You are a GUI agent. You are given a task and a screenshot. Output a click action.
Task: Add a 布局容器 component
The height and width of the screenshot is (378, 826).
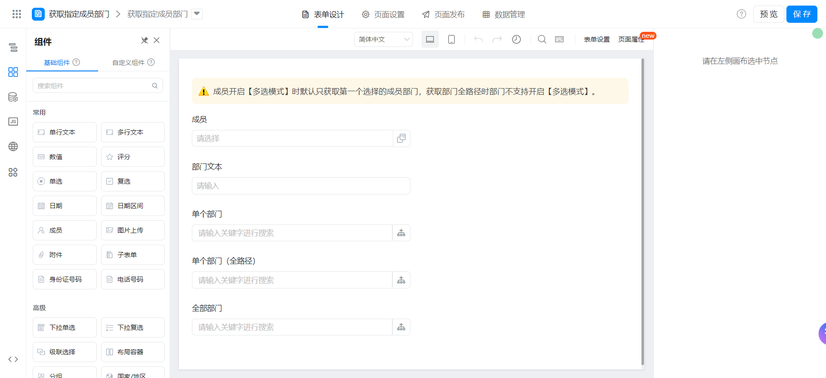[x=133, y=352]
